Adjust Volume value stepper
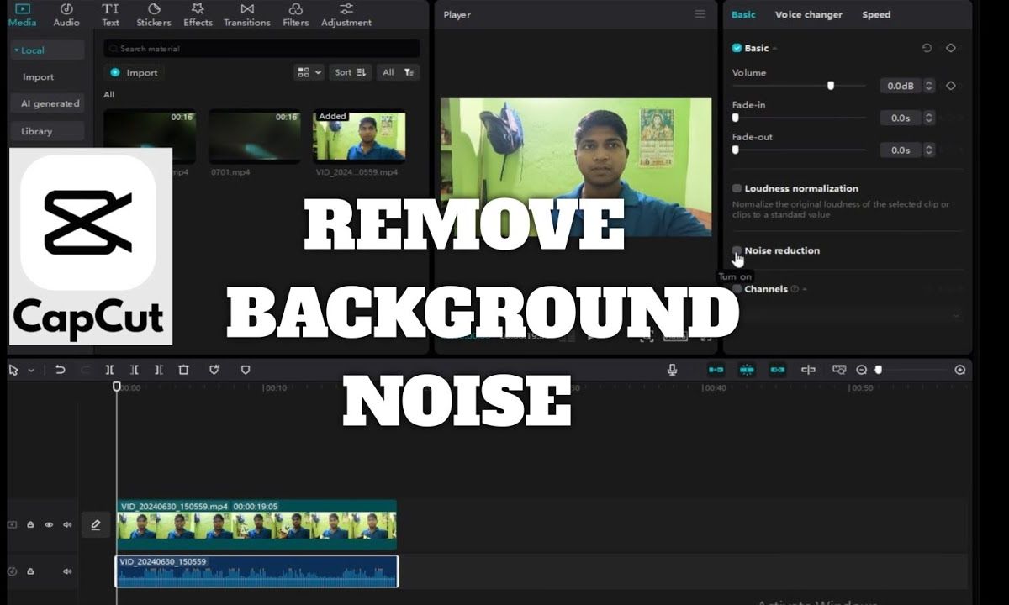 (929, 86)
